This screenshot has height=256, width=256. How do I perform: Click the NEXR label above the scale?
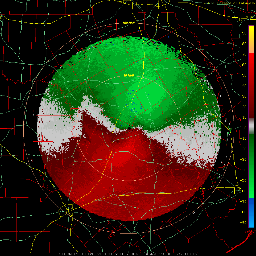250,17
